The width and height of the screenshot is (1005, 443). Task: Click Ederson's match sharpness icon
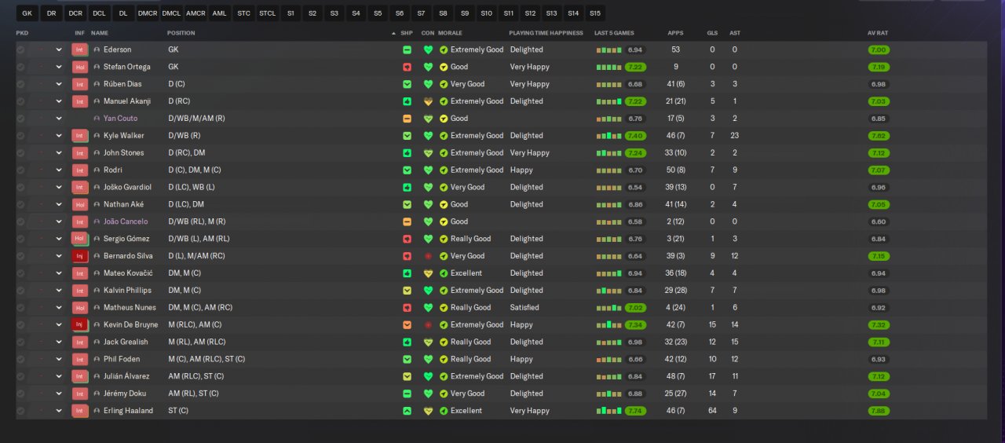tap(407, 49)
